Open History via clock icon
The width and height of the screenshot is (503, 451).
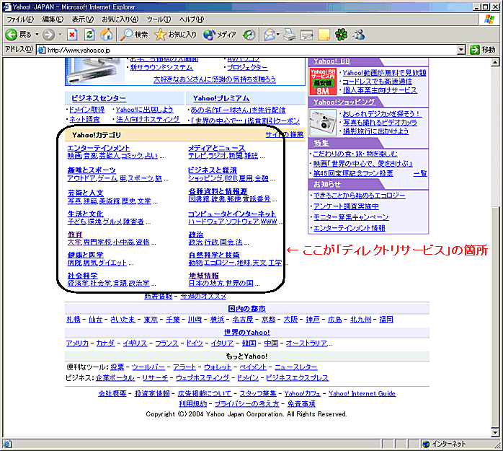[249, 35]
